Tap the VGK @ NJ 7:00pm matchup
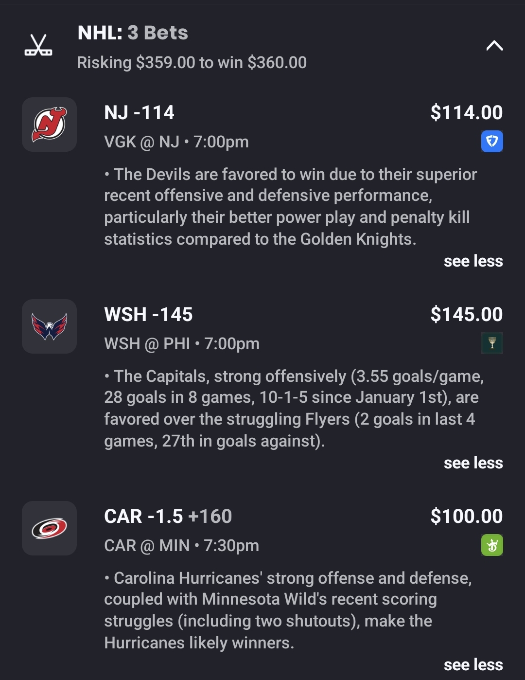The height and width of the screenshot is (680, 525). click(176, 142)
